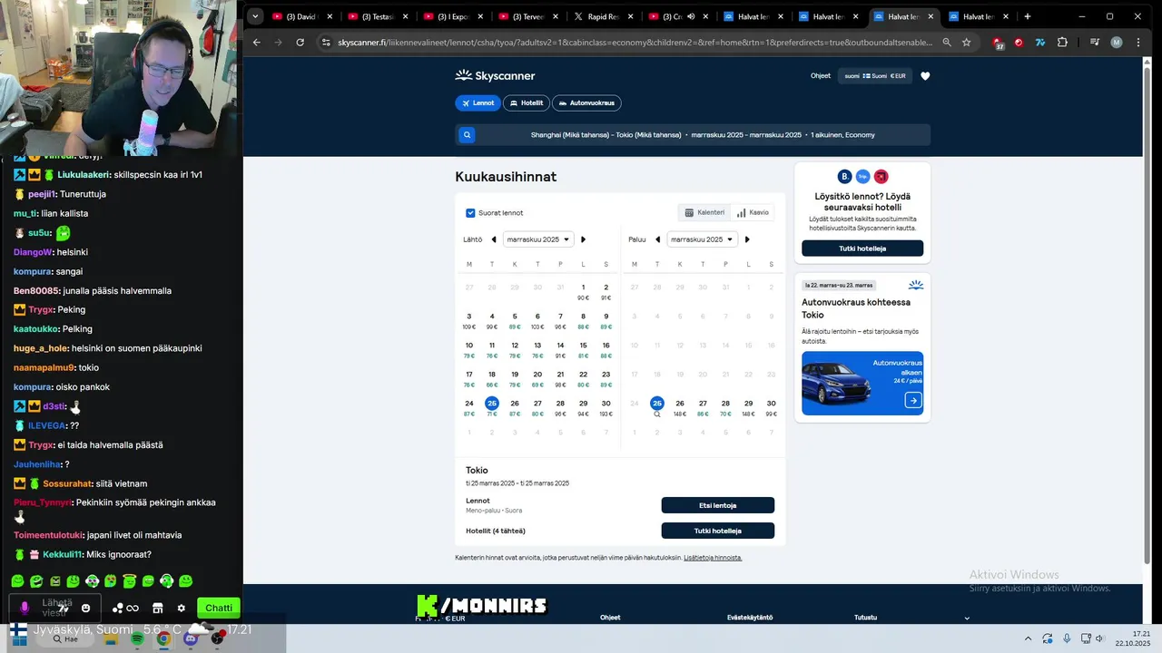Open the Chrome three-dot menu

[x=1138, y=42]
